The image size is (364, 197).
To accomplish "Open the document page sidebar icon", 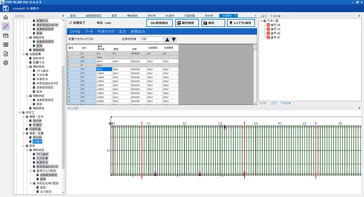I will (5, 54).
